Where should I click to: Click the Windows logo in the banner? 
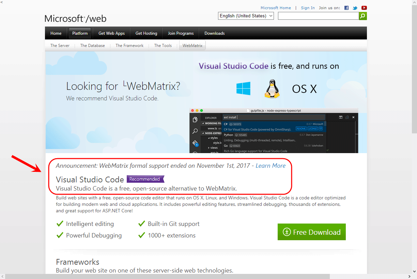coord(243,88)
